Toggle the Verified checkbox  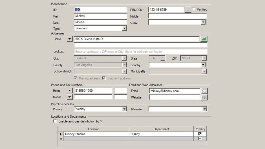pyautogui.click(x=194, y=10)
